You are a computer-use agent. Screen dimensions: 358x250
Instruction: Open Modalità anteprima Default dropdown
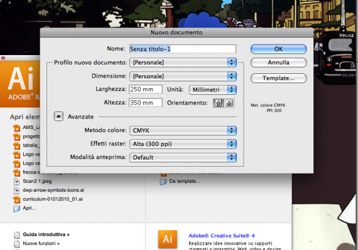pos(183,157)
